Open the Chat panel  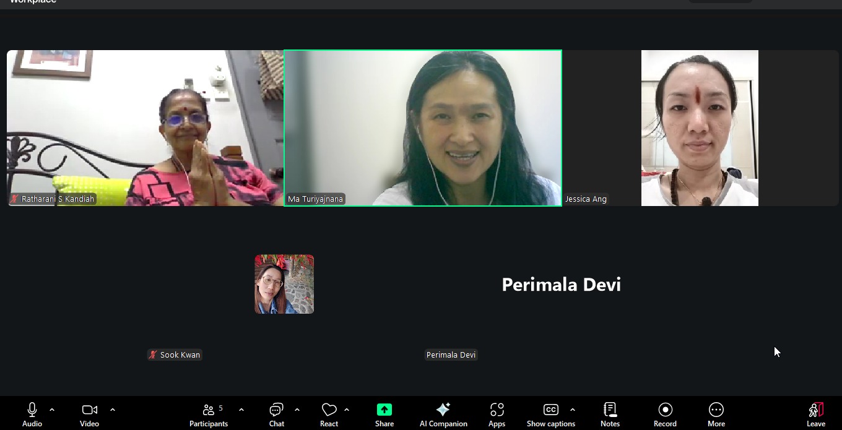click(276, 410)
